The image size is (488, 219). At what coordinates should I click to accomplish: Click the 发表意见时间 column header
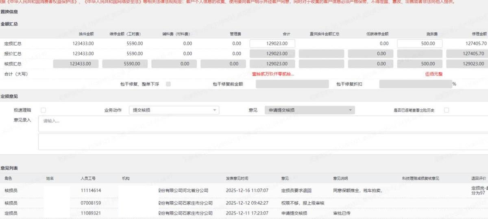click(237, 178)
